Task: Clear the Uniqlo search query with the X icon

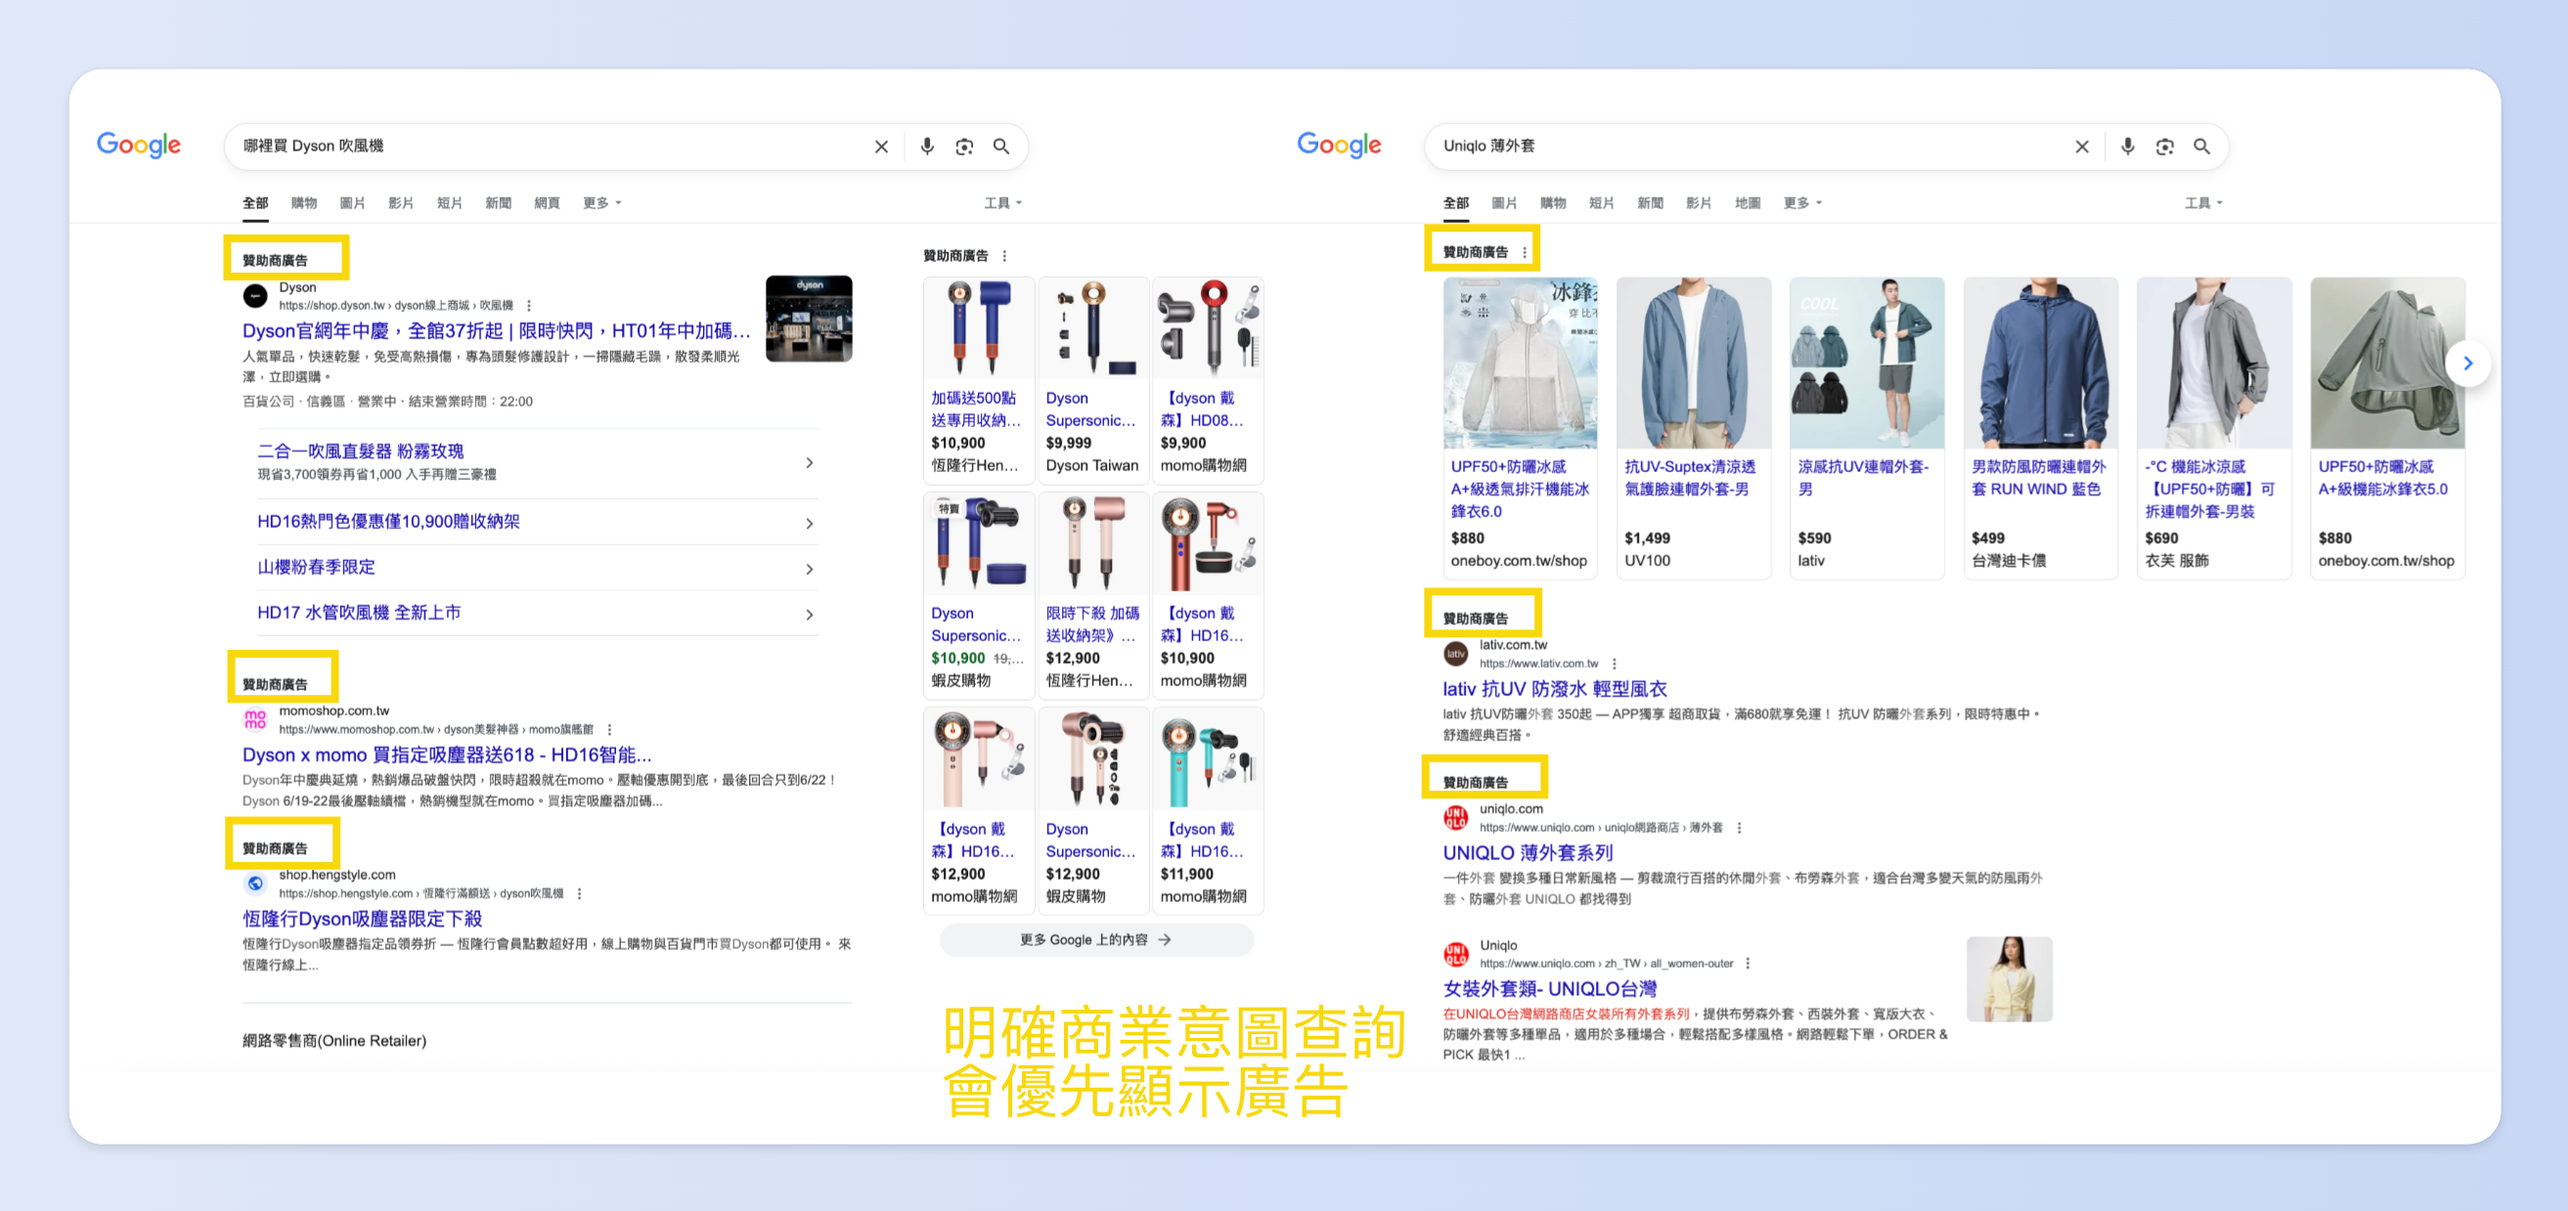Action: tap(2082, 147)
